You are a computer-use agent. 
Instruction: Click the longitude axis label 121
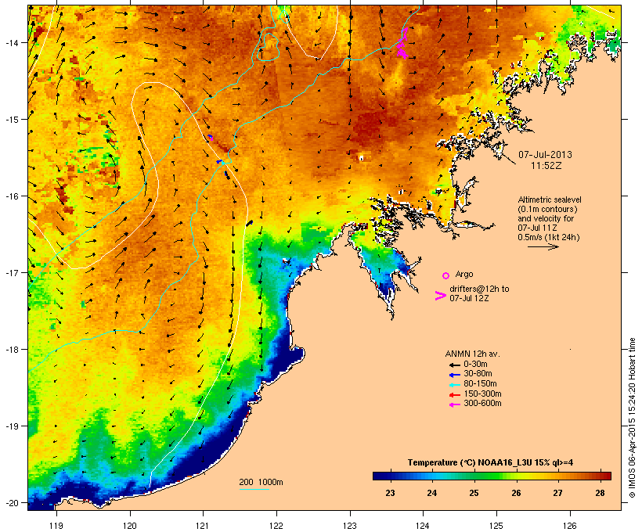[203, 526]
